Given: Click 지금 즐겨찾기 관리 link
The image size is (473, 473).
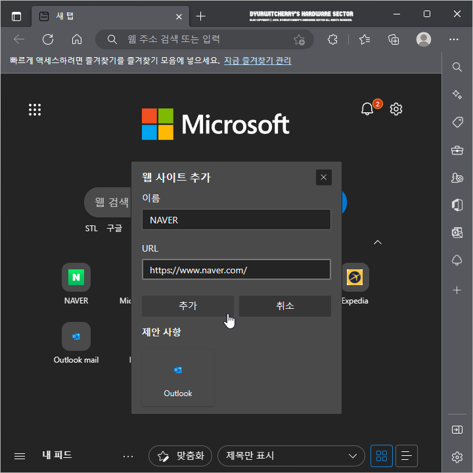Looking at the screenshot, I should pyautogui.click(x=258, y=60).
